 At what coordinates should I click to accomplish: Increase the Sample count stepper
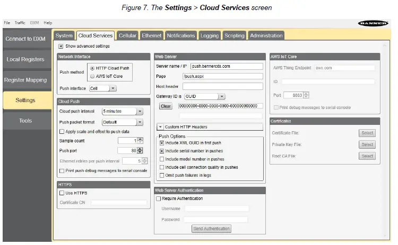[140, 139]
